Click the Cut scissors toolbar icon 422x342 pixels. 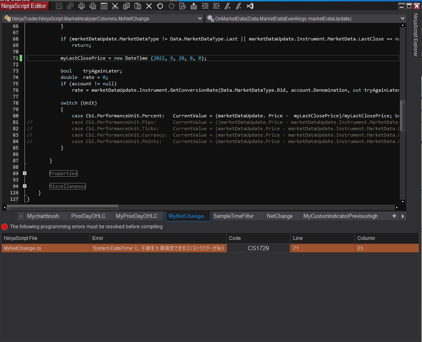(115, 6)
